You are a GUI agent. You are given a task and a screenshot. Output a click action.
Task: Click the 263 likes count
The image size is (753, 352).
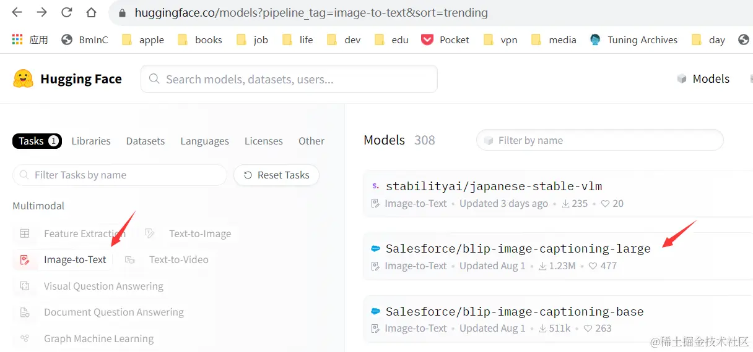coord(597,329)
